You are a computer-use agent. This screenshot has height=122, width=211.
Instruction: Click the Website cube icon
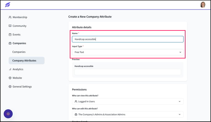click(x=10, y=78)
